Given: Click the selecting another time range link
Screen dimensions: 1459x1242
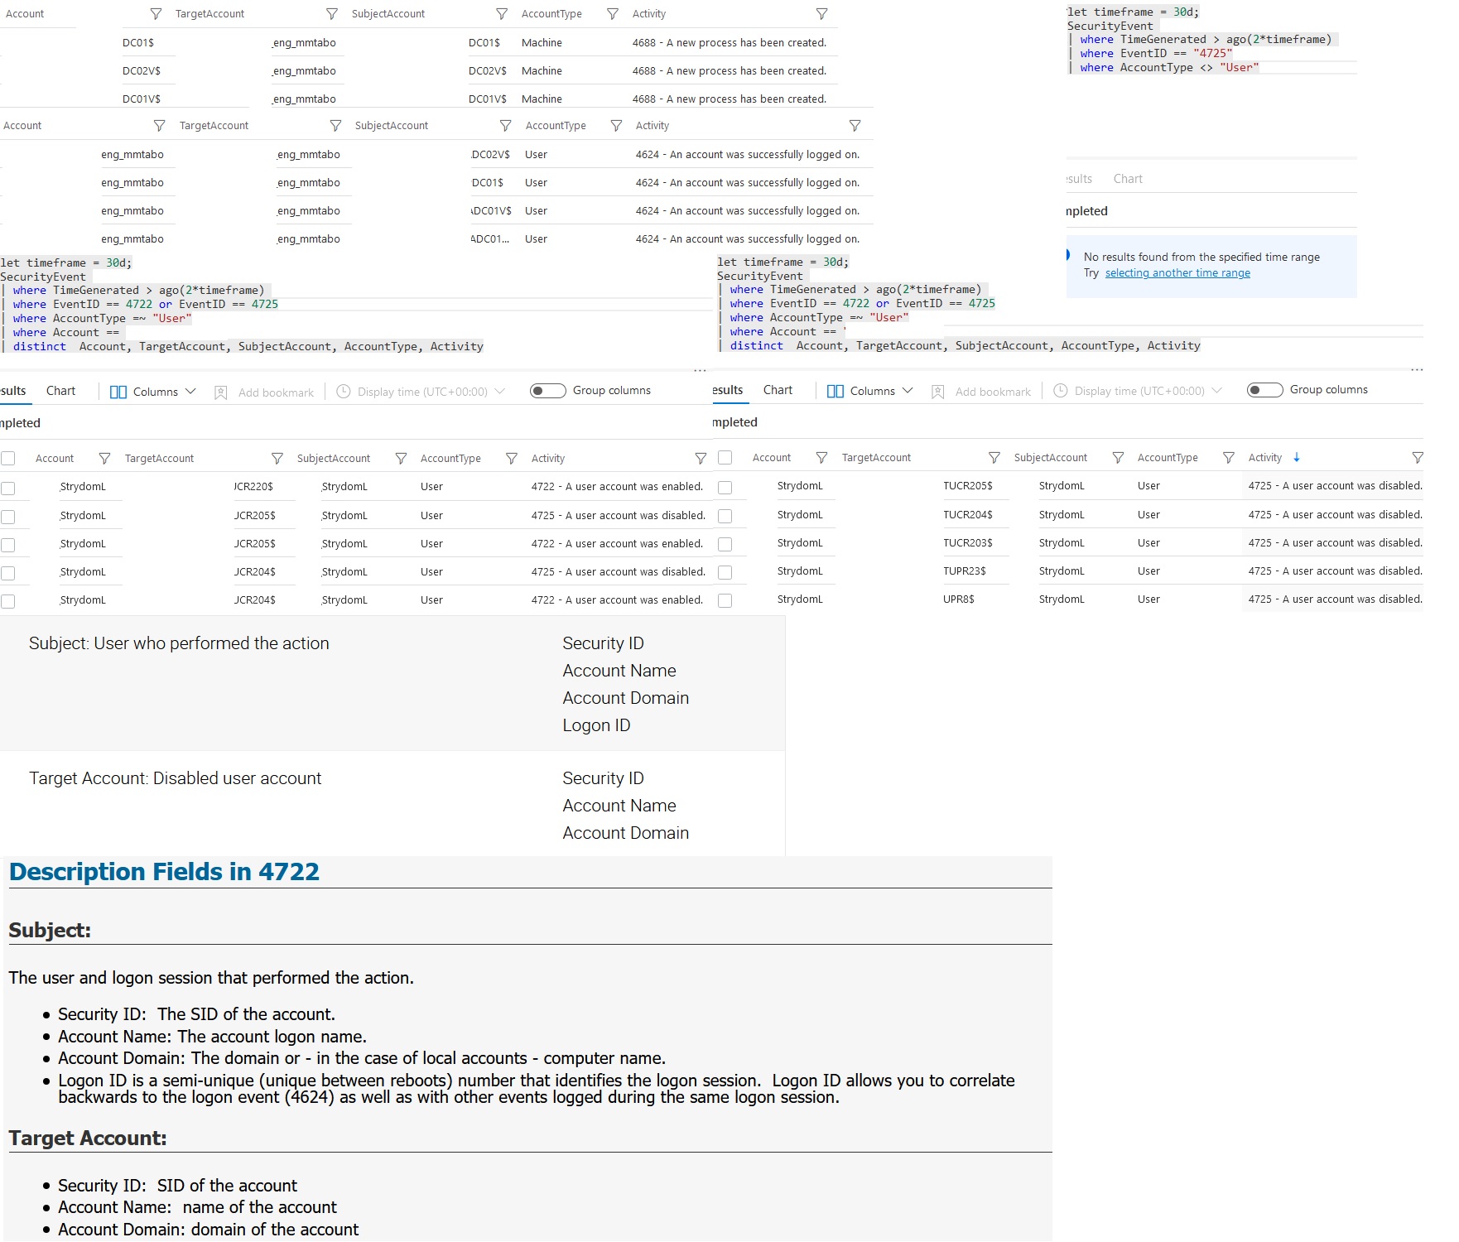Looking at the screenshot, I should click(x=1178, y=272).
